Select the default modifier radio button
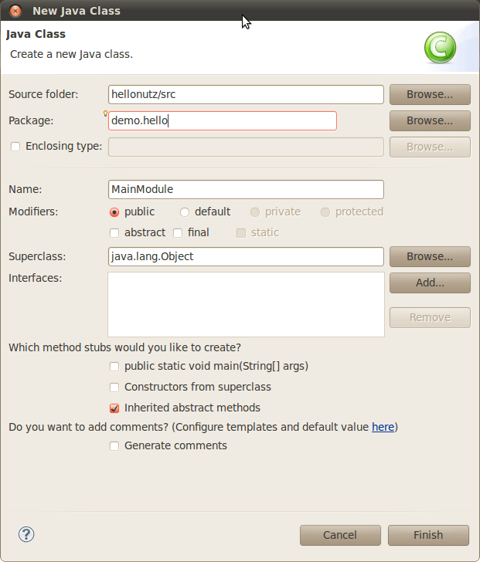This screenshot has height=562, width=480. [x=185, y=212]
